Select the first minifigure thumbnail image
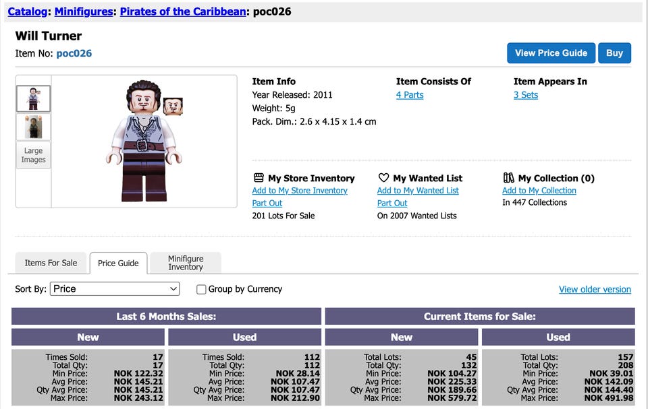648x409 pixels. pyautogui.click(x=34, y=98)
